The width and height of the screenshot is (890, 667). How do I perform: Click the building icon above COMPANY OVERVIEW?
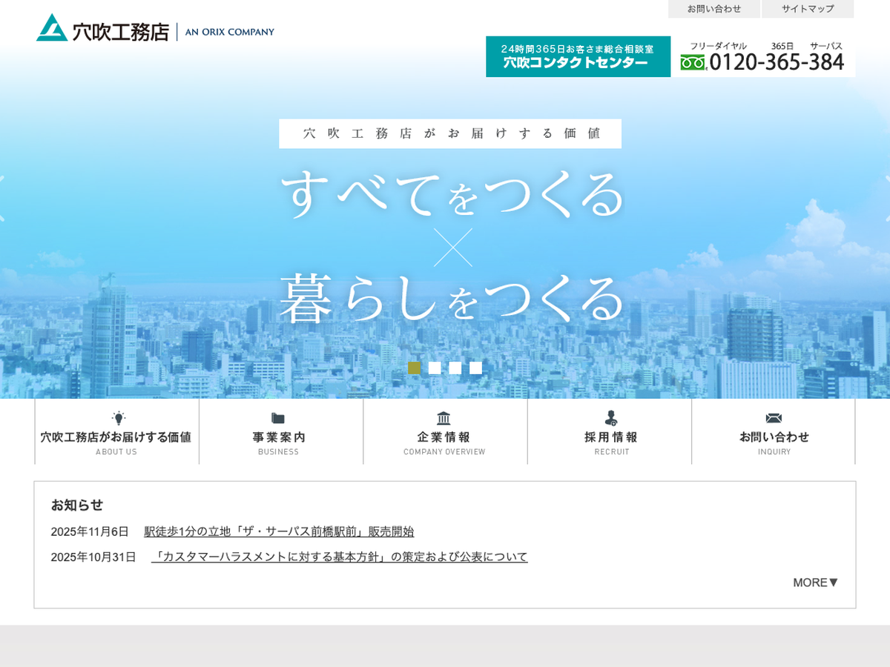tap(444, 418)
